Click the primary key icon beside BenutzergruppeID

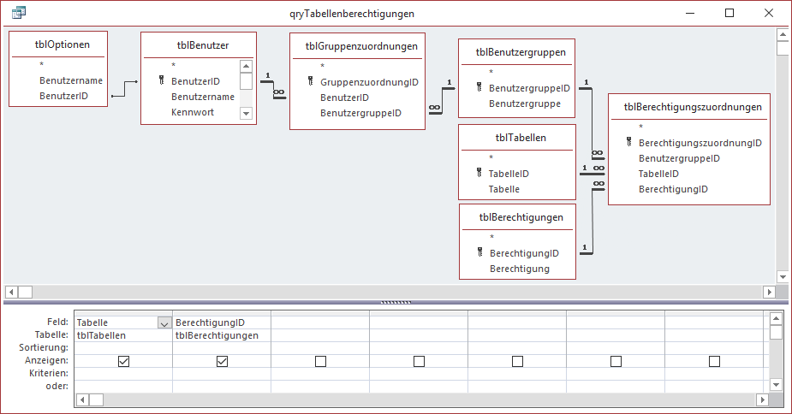479,87
